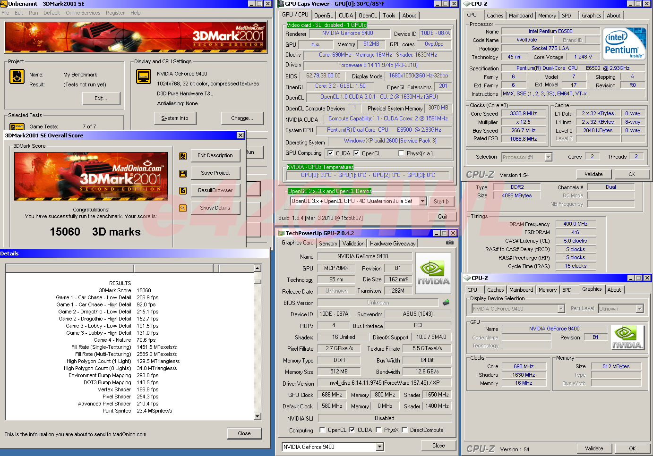Image resolution: width=653 pixels, height=456 pixels.
Task: Switch to SPD tab in lower CPU-Z
Action: [567, 290]
